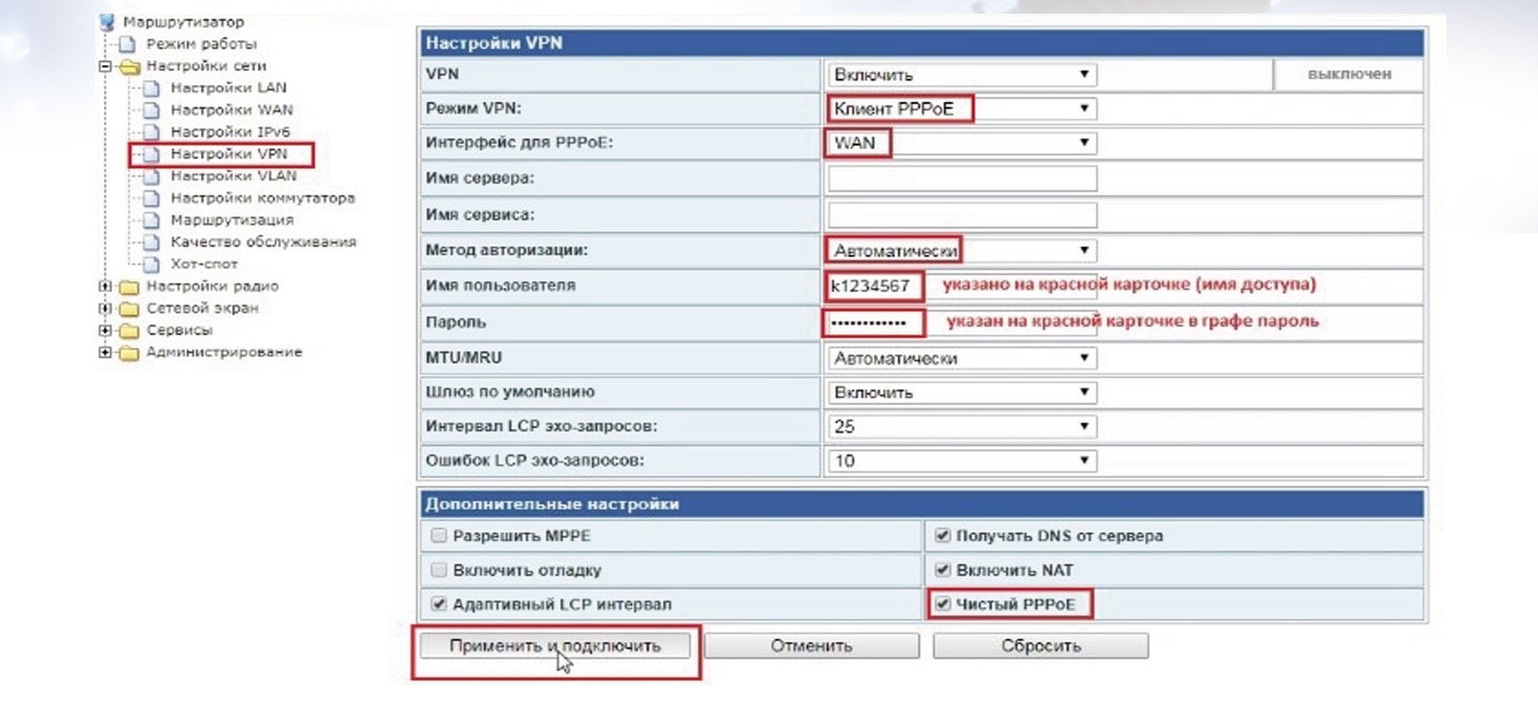Click the выключен status indicator
The width and height of the screenshot is (1538, 701).
(x=1349, y=75)
